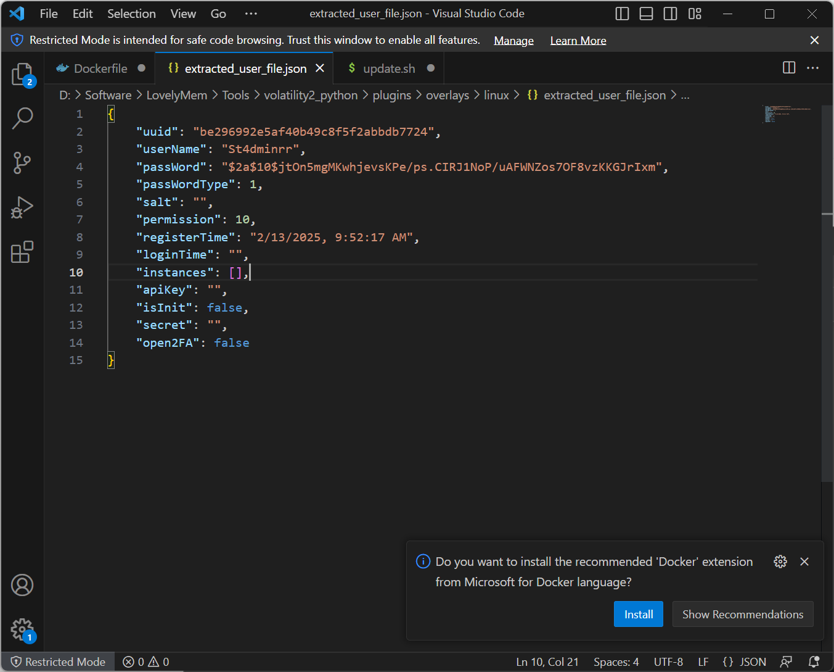Image resolution: width=834 pixels, height=672 pixels.
Task: Open the View menu
Action: 183,14
